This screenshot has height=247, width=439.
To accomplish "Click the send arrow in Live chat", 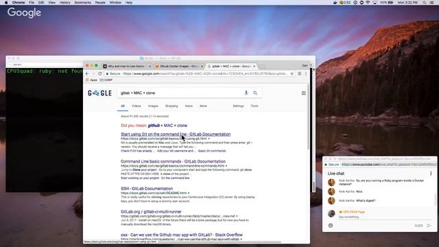I will (429, 226).
